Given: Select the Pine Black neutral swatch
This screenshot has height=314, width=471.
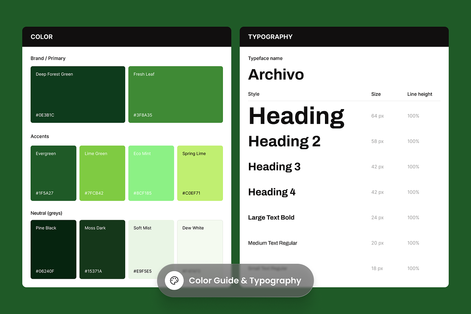Looking at the screenshot, I should (x=53, y=249).
